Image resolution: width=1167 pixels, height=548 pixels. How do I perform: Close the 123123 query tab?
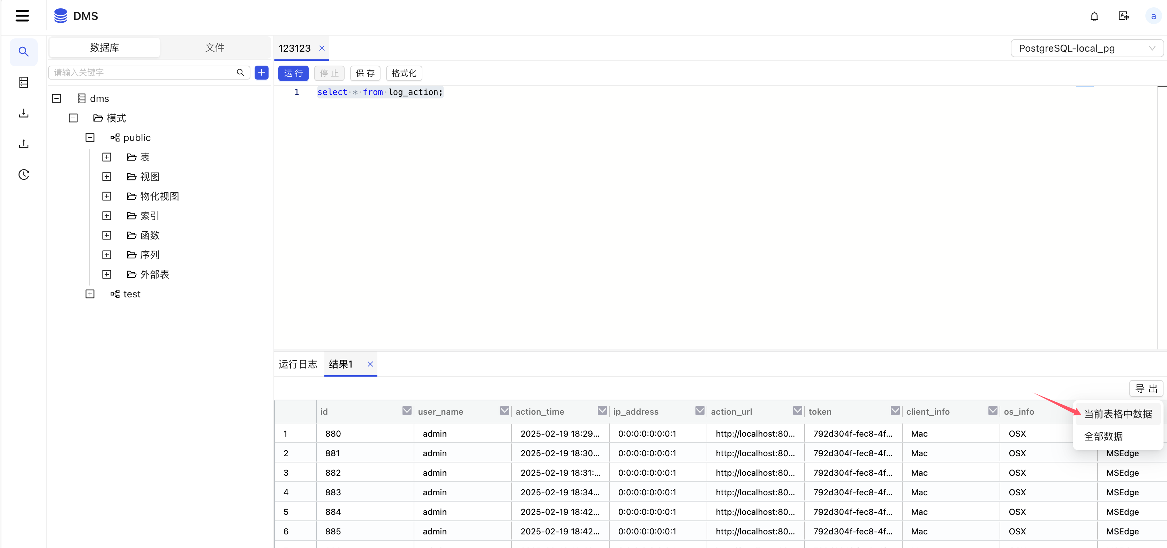[x=322, y=48]
